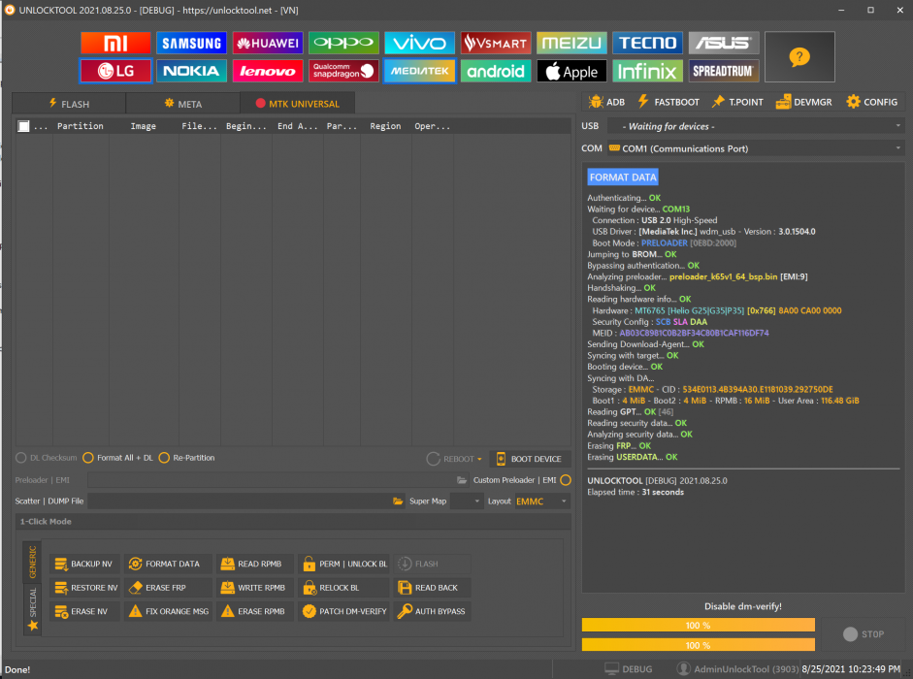913x679 pixels.
Task: Browse for Scatter file folder icon
Action: tap(398, 501)
